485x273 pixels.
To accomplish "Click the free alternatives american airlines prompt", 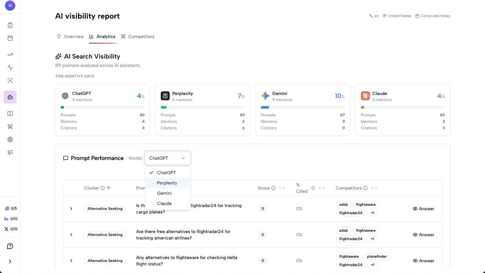I will point(183,235).
